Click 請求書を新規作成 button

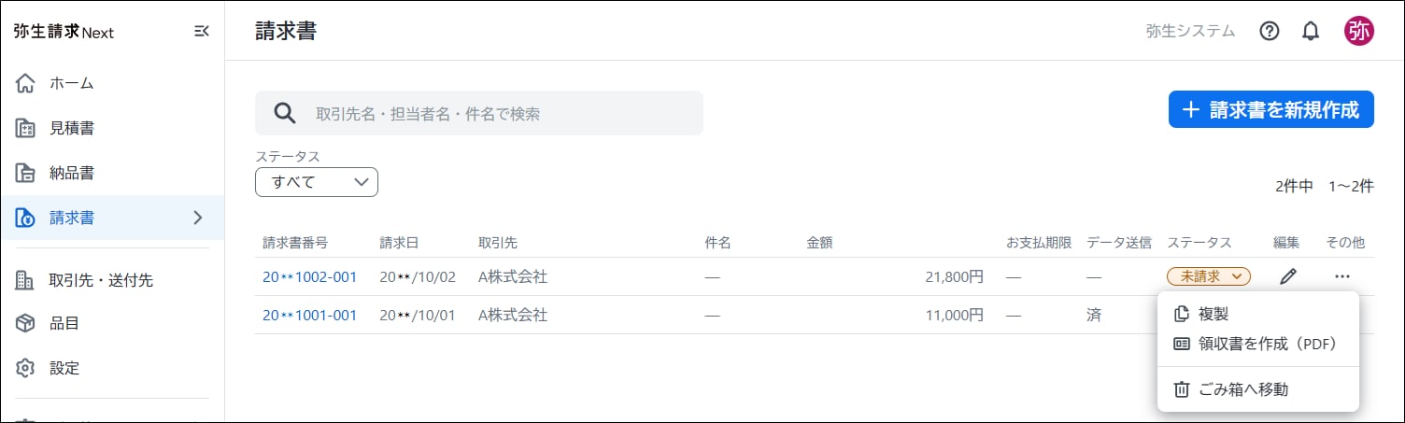coord(1270,109)
